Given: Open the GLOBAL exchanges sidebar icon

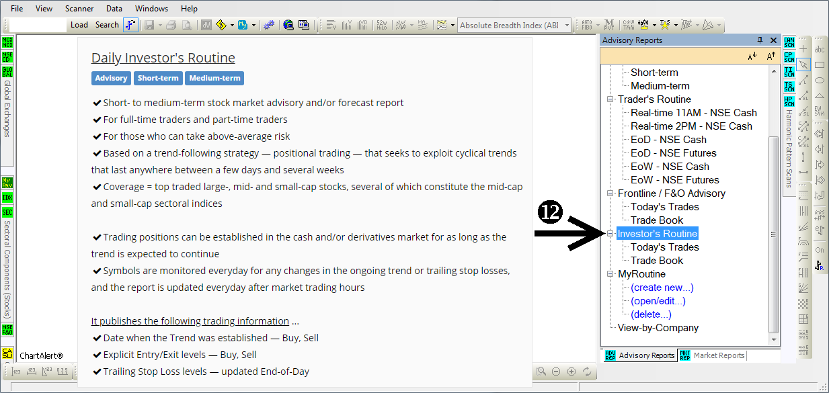Looking at the screenshot, I should coord(7,72).
